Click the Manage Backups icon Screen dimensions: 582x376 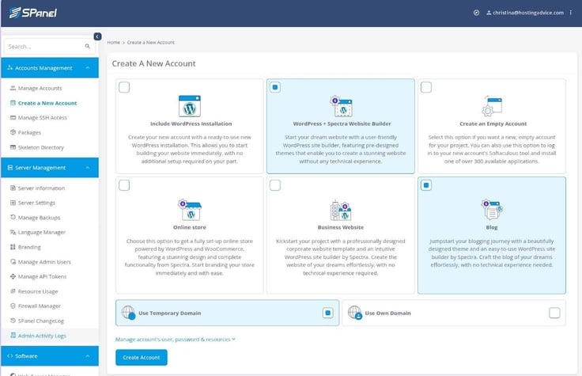tap(13, 217)
